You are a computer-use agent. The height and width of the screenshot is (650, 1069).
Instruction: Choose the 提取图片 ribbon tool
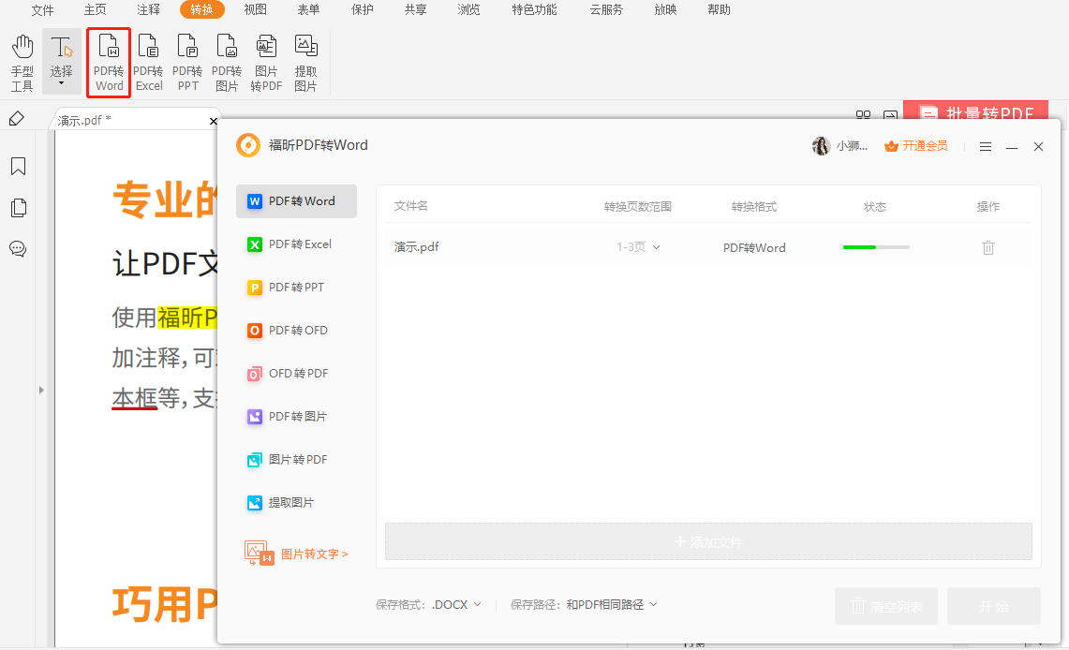pos(305,63)
